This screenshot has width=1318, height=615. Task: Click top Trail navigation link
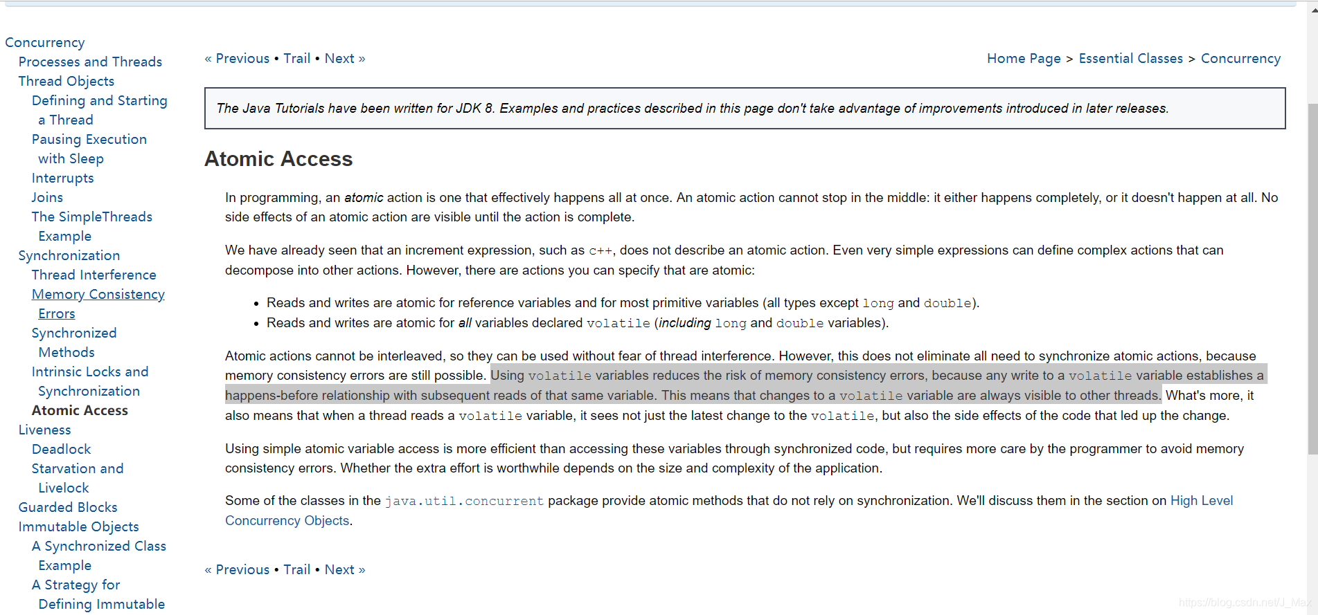(x=297, y=58)
